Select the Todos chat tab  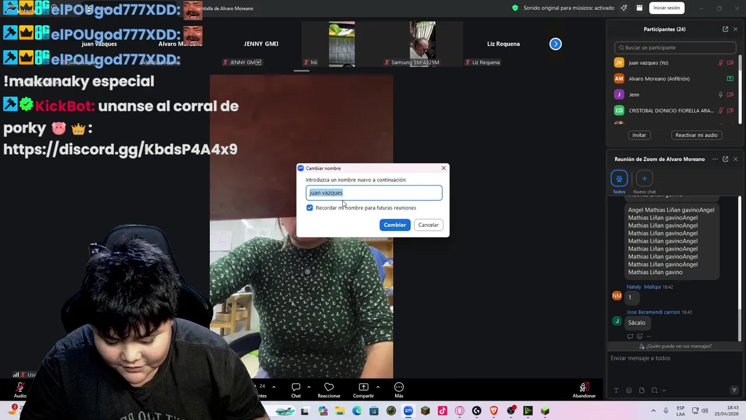click(x=619, y=182)
